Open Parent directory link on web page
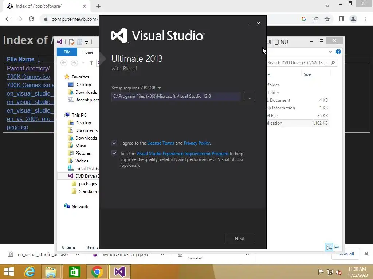The width and height of the screenshot is (373, 279). point(28,68)
